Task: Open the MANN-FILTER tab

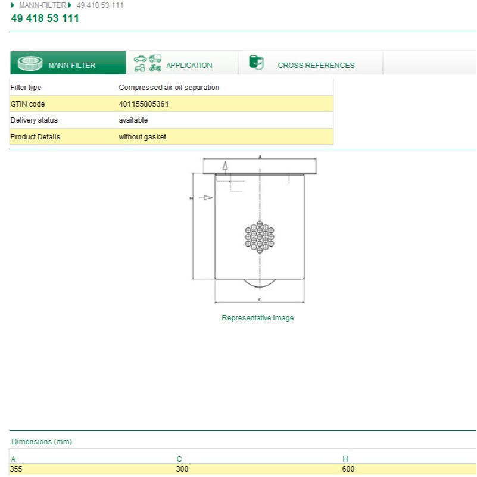Action: click(x=68, y=63)
